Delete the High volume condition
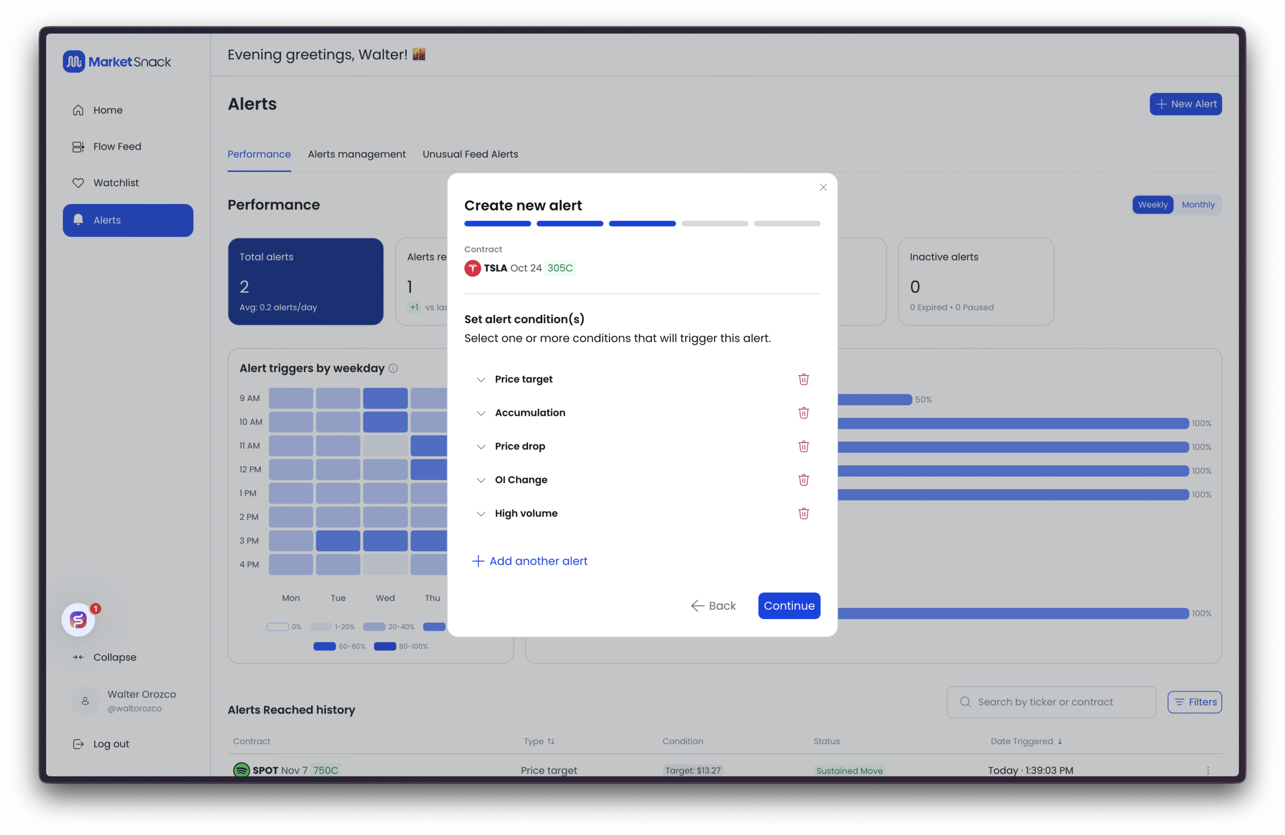Viewport: 1285px width, 835px height. click(804, 513)
